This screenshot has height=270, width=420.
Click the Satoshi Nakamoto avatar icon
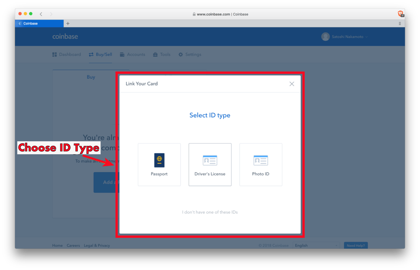(x=325, y=36)
